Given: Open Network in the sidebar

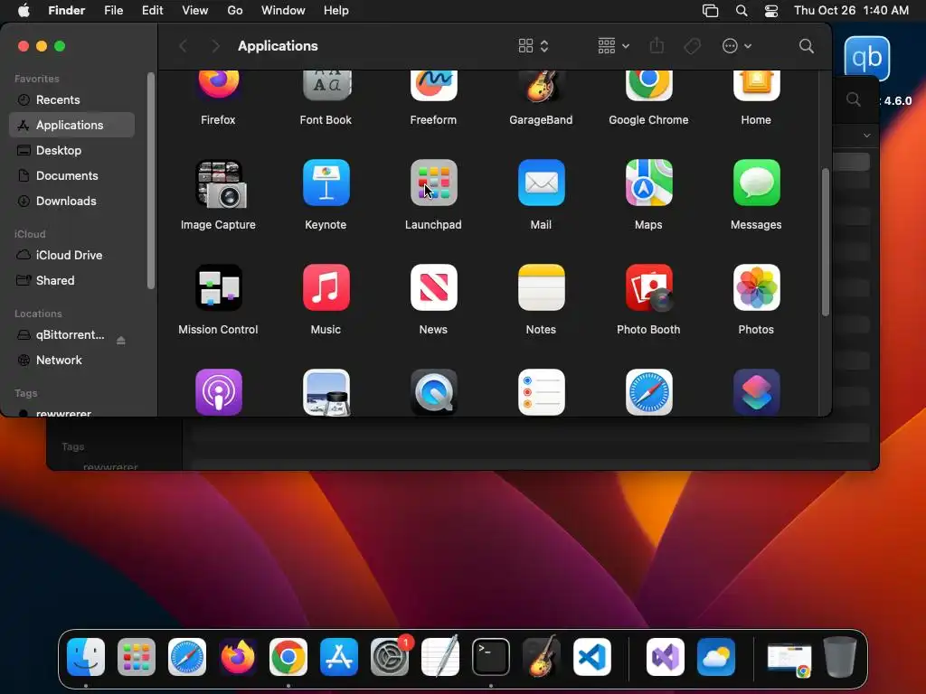Looking at the screenshot, I should click(72, 360).
